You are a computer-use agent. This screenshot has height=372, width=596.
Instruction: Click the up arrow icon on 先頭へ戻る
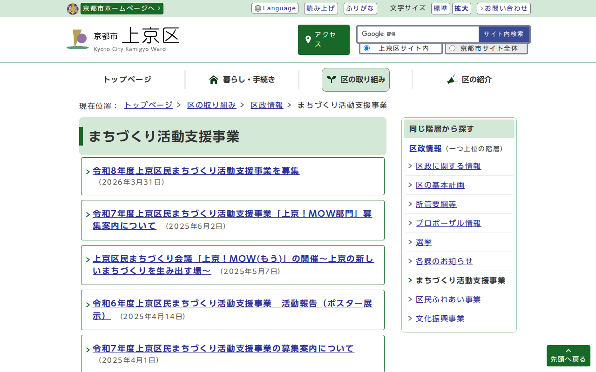(568, 351)
